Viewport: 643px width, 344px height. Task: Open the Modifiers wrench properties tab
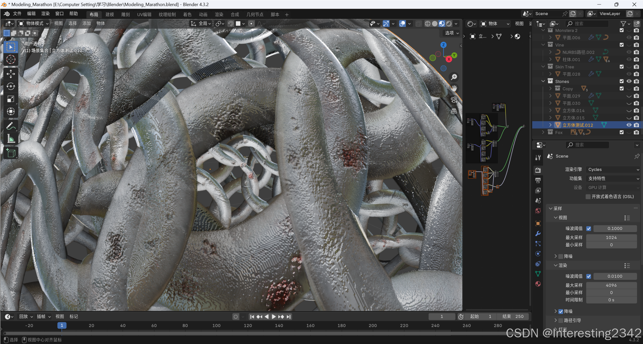point(538,234)
